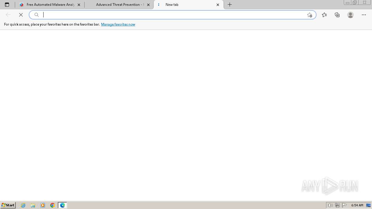Open Windows Media Player from taskbar
This screenshot has height=209, width=372.
tap(43, 205)
